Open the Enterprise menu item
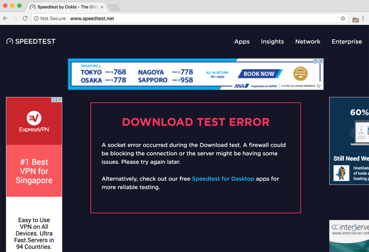Screen dimensions: 369x252 coord(347,42)
